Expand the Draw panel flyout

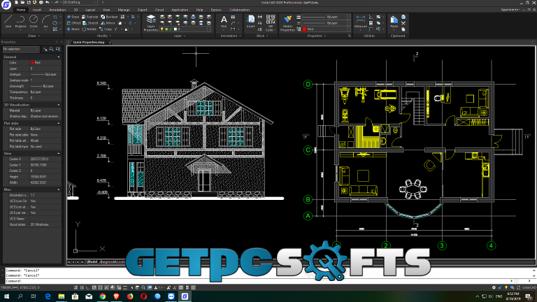click(x=34, y=36)
